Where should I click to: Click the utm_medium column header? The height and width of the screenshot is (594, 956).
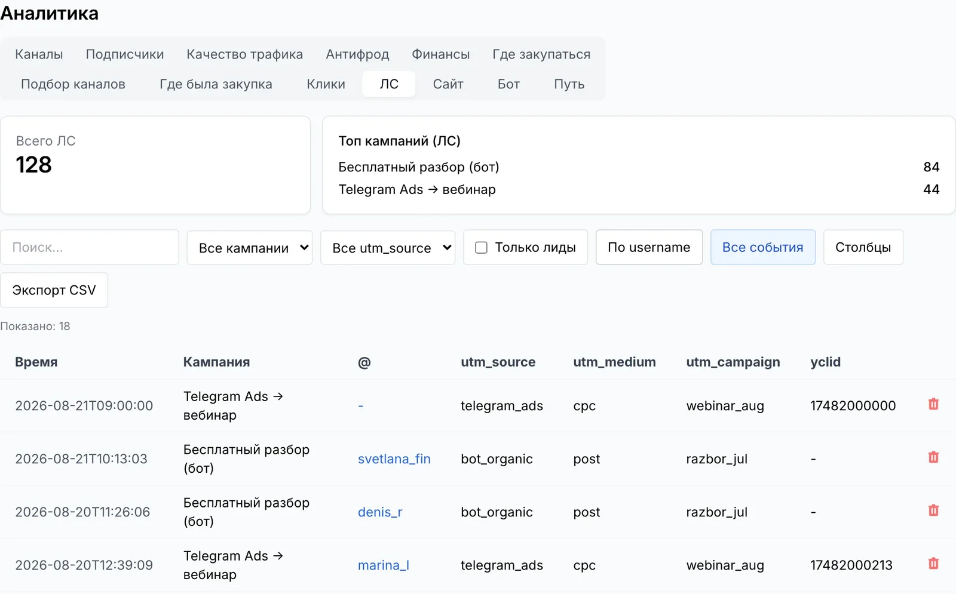click(614, 362)
